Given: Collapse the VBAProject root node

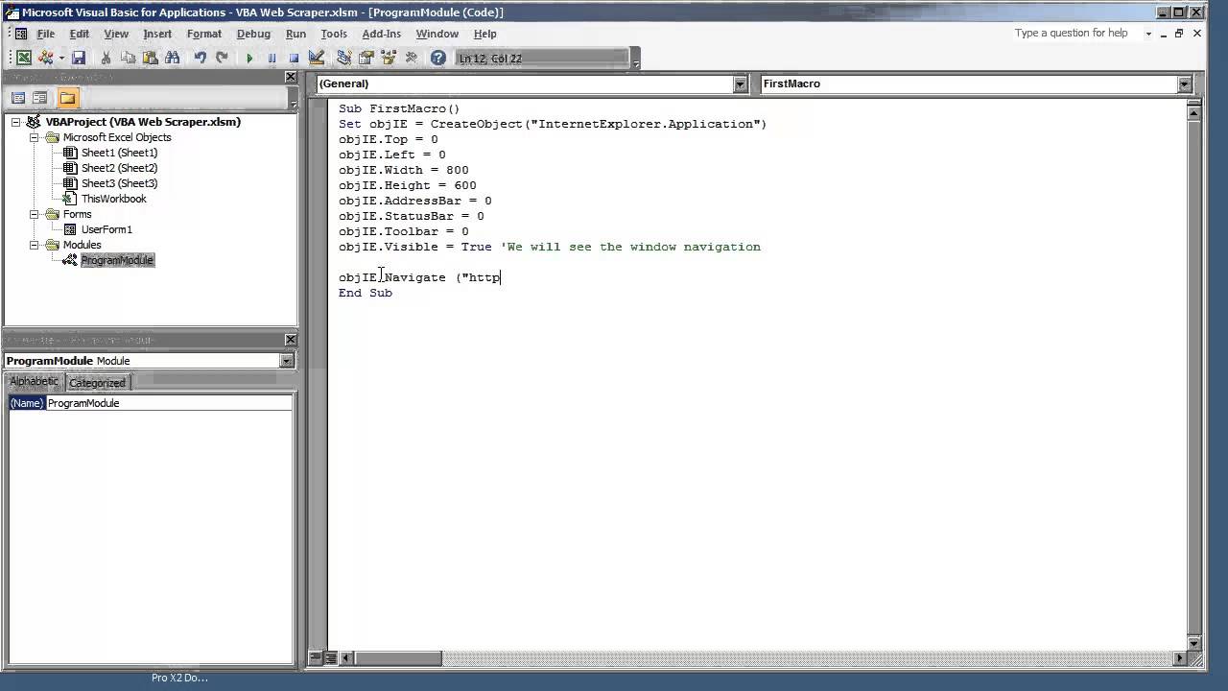Looking at the screenshot, I should (16, 122).
